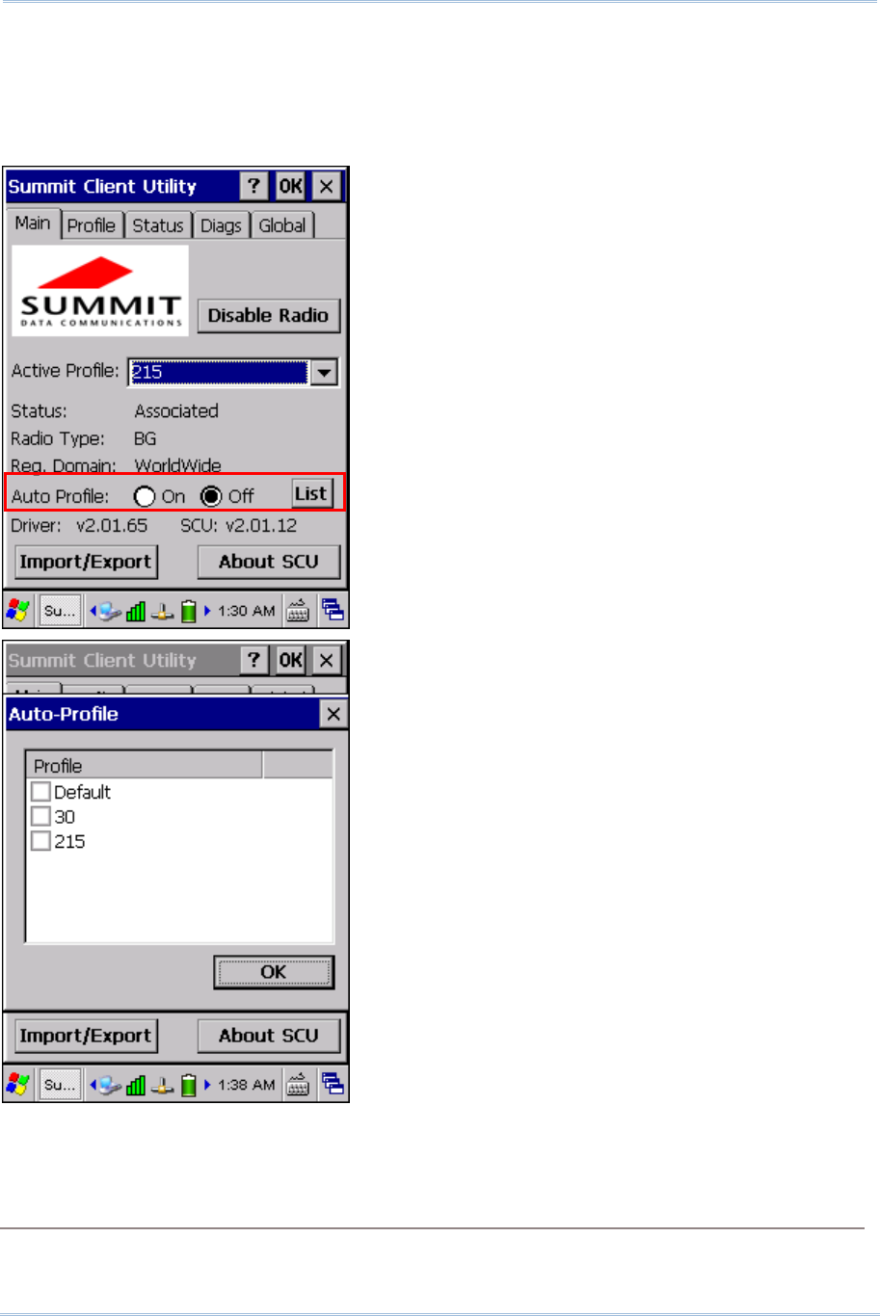This screenshot has width=880, height=1316.
Task: Close the Auto-Profile dialog with X
Action: pyautogui.click(x=333, y=714)
